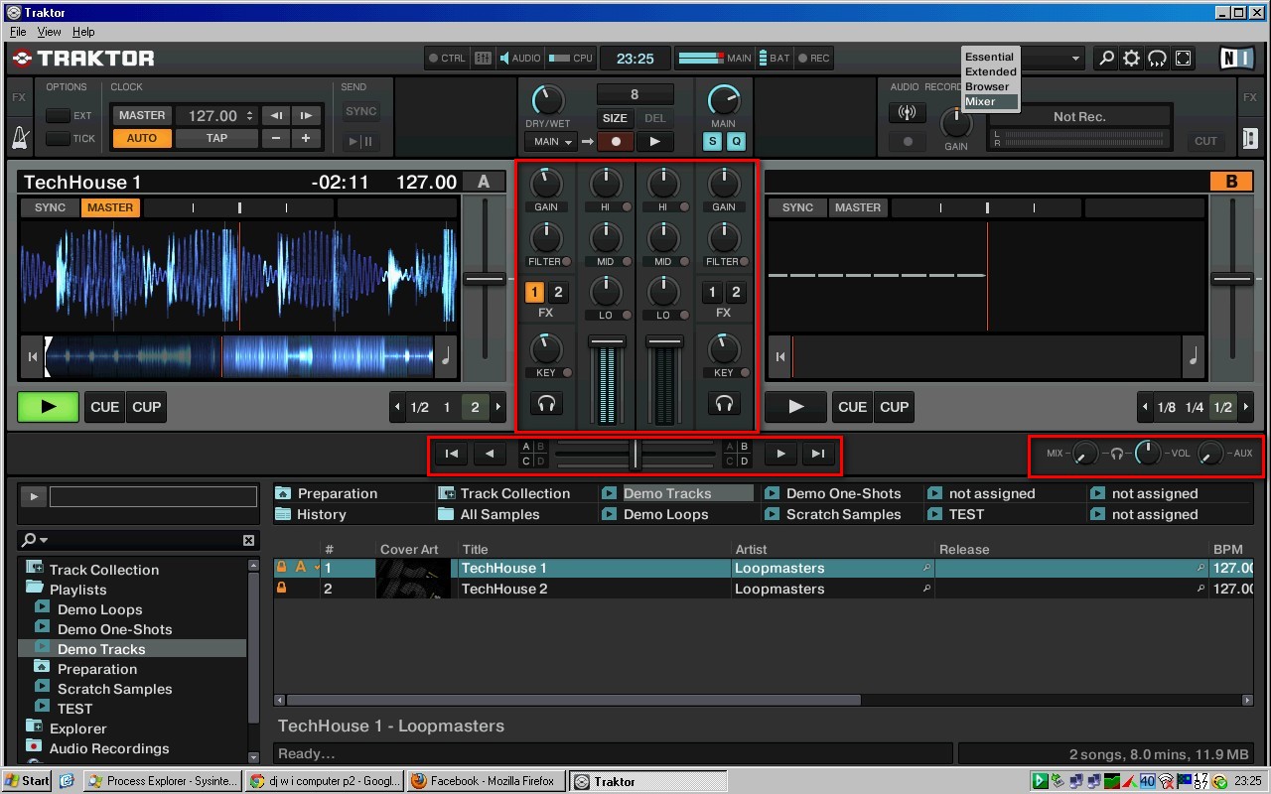Toggle the quantize Q button
Screen dimensions: 1271x794
[736, 142]
